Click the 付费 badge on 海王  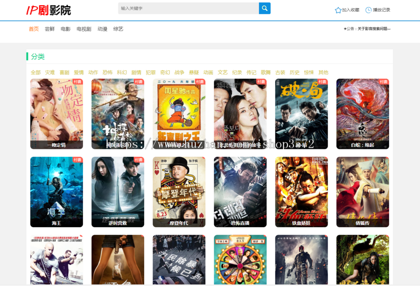click(x=77, y=160)
